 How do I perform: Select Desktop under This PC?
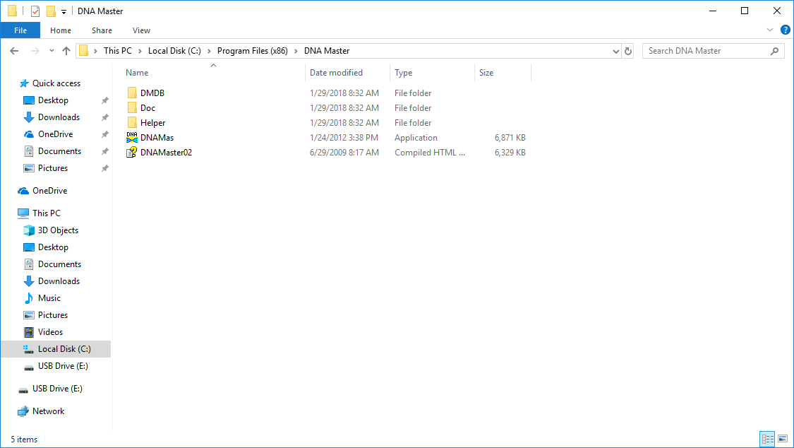53,247
